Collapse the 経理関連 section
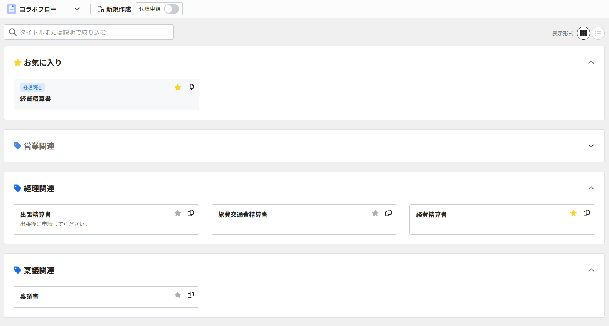The image size is (609, 326). [591, 188]
